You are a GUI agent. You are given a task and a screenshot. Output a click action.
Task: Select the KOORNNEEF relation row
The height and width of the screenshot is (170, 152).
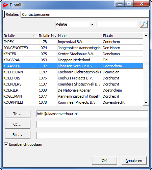pyautogui.click(x=73, y=102)
